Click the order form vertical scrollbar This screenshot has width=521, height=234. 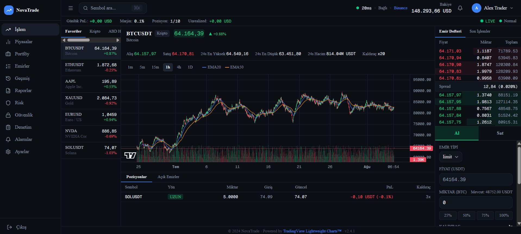click(x=519, y=166)
